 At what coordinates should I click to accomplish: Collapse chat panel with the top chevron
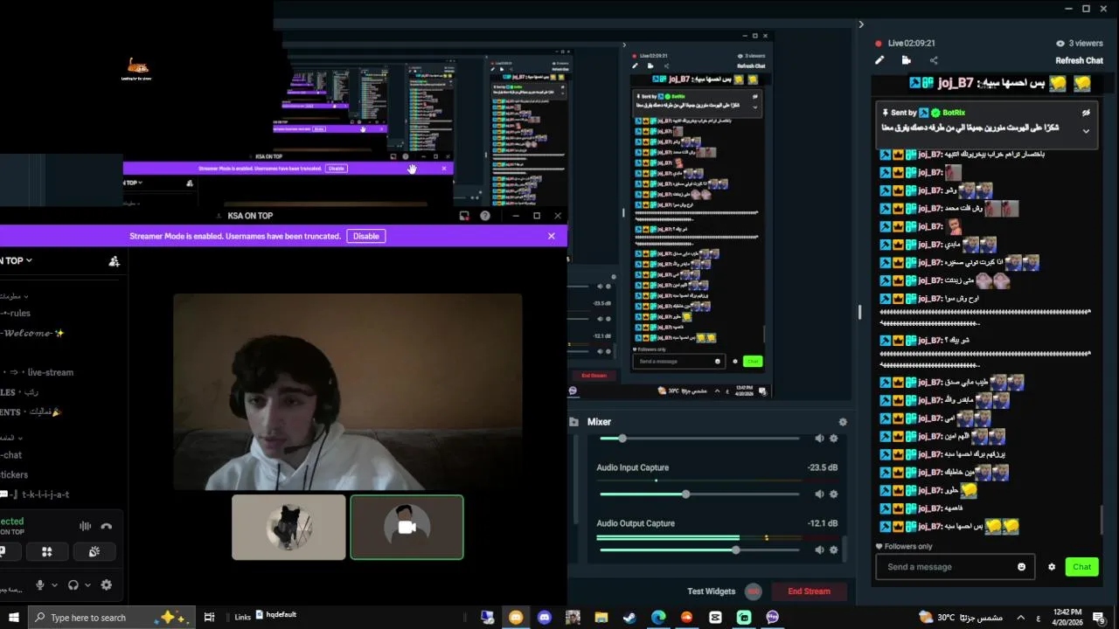click(x=861, y=24)
